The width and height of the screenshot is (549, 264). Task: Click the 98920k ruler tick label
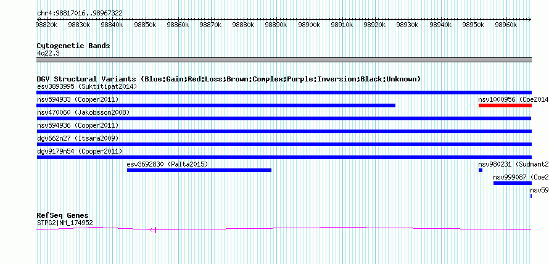(x=374, y=25)
